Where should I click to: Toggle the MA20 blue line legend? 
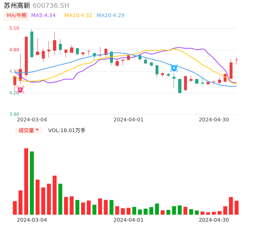click(110, 15)
